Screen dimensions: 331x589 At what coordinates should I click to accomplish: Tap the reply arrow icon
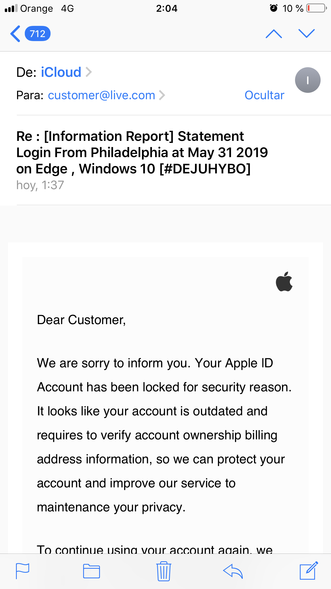pos(233,571)
